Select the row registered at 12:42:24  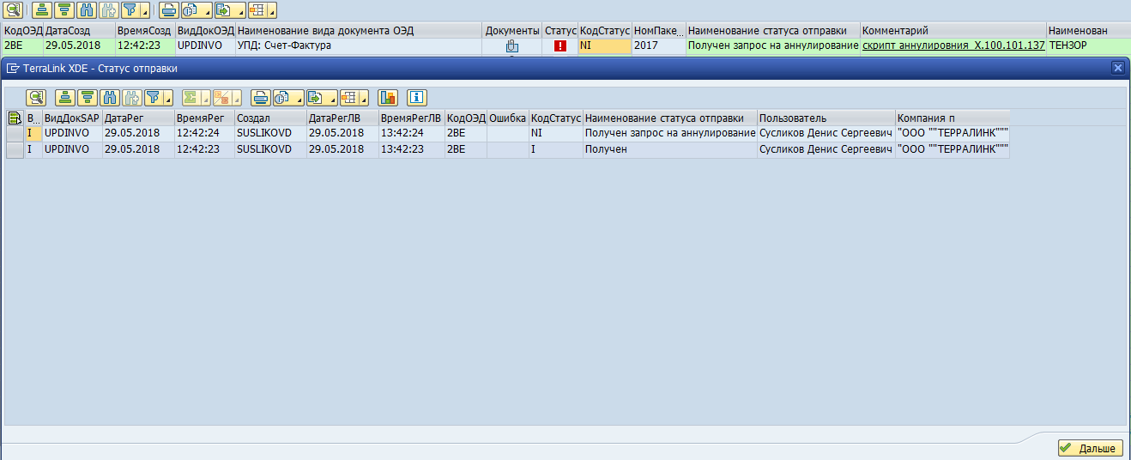pyautogui.click(x=15, y=134)
